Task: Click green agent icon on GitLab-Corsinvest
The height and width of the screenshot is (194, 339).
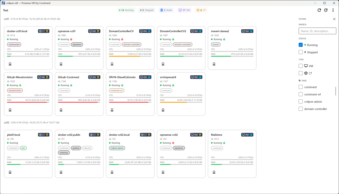Action: [x=71, y=85]
